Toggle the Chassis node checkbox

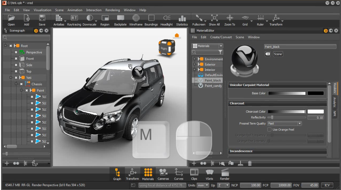tap(21, 84)
